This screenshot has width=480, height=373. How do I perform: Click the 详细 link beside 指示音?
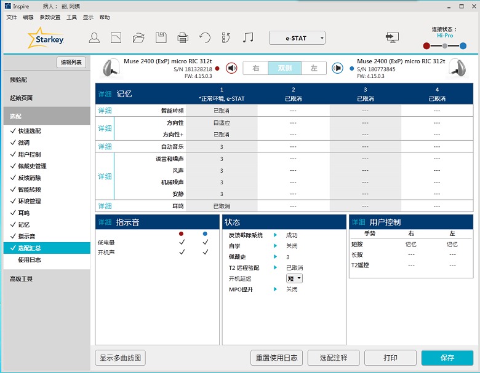tap(105, 222)
